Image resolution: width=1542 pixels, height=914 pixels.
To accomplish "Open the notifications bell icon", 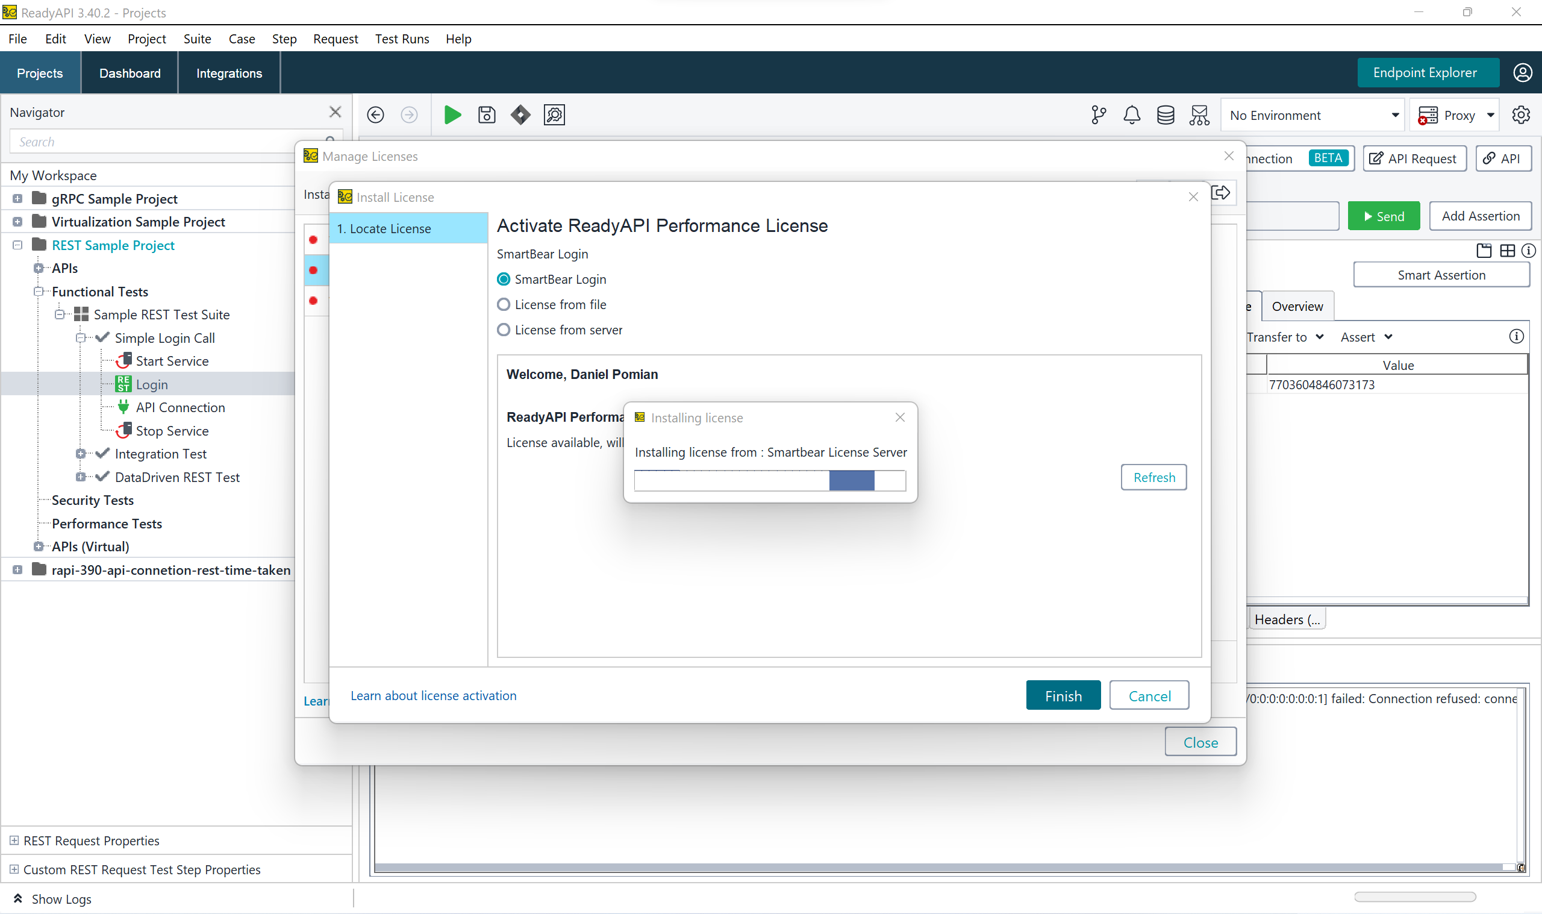I will [1131, 114].
